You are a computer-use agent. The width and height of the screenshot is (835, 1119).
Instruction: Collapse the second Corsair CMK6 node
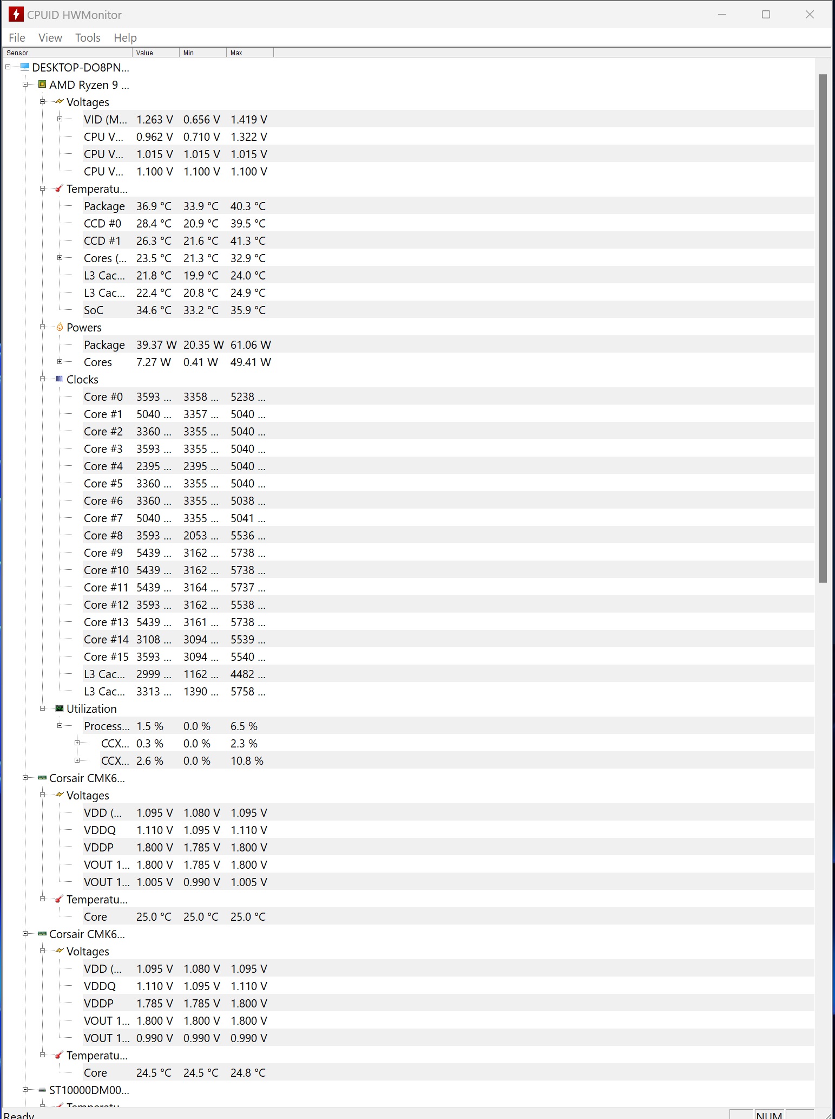[x=25, y=934]
